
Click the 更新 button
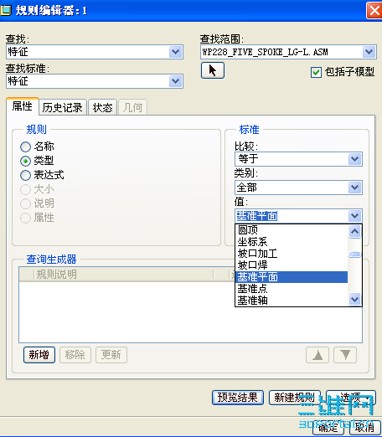(111, 355)
